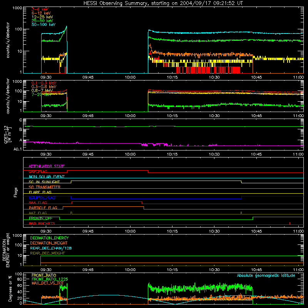Click the DECIMATION_WEIGHT legend label
This screenshot has width=308, height=308.
click(49, 243)
